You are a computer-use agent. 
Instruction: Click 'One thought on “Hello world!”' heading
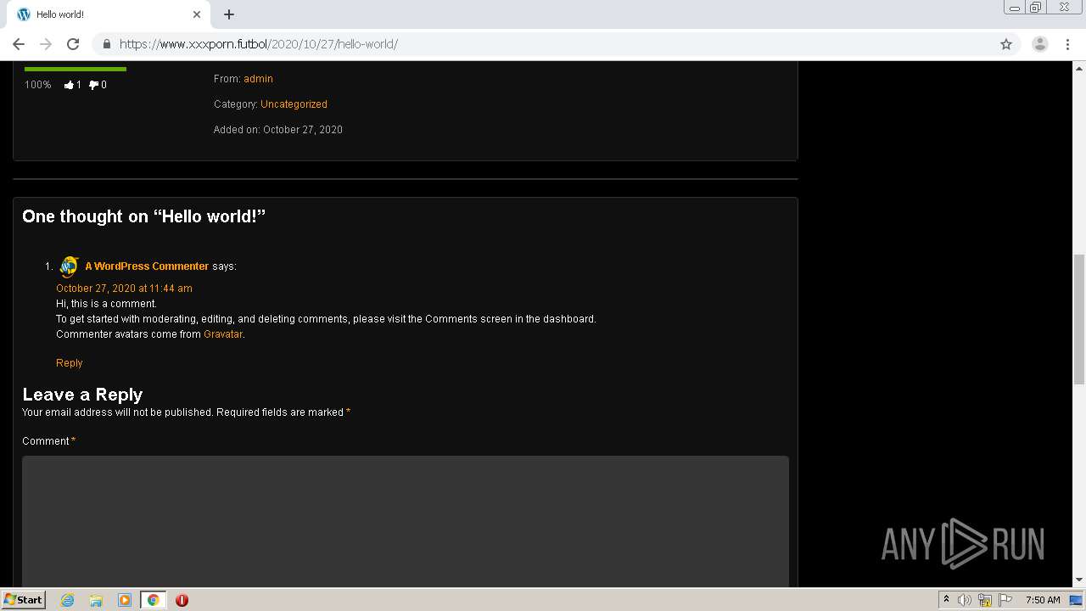pyautogui.click(x=144, y=216)
